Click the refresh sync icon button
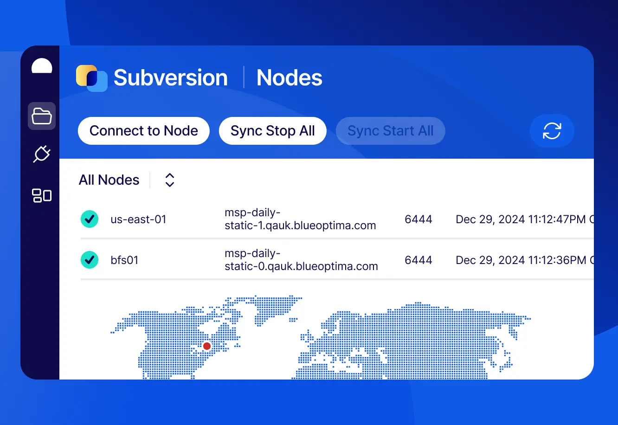 (552, 131)
